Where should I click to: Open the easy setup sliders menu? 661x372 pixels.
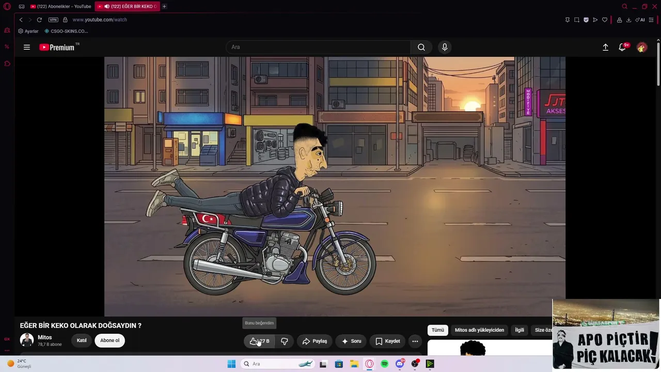pyautogui.click(x=651, y=20)
